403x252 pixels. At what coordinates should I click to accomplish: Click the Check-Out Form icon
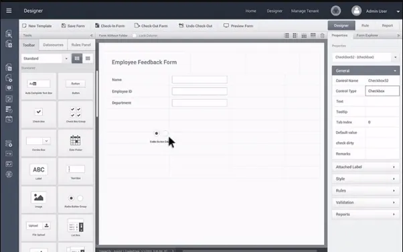(x=137, y=25)
